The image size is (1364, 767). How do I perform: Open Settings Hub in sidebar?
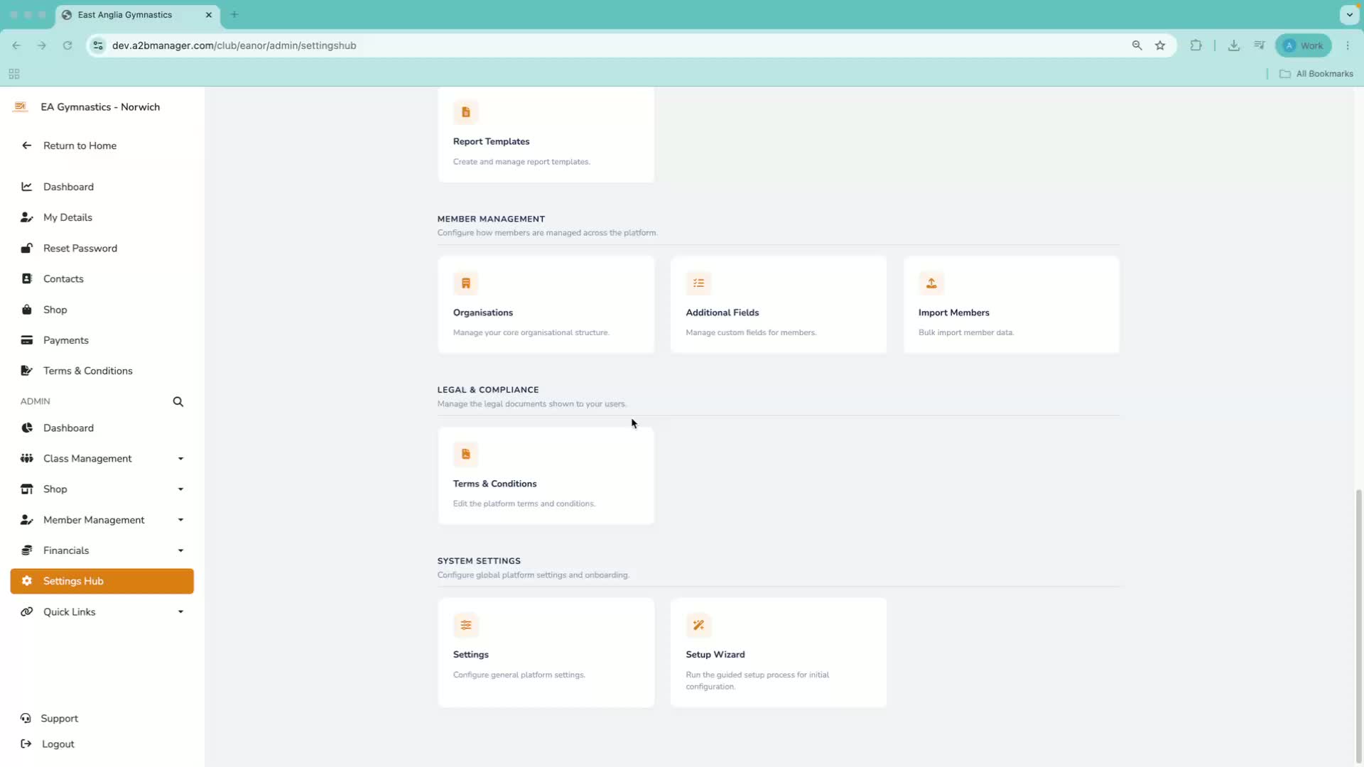[x=102, y=581]
